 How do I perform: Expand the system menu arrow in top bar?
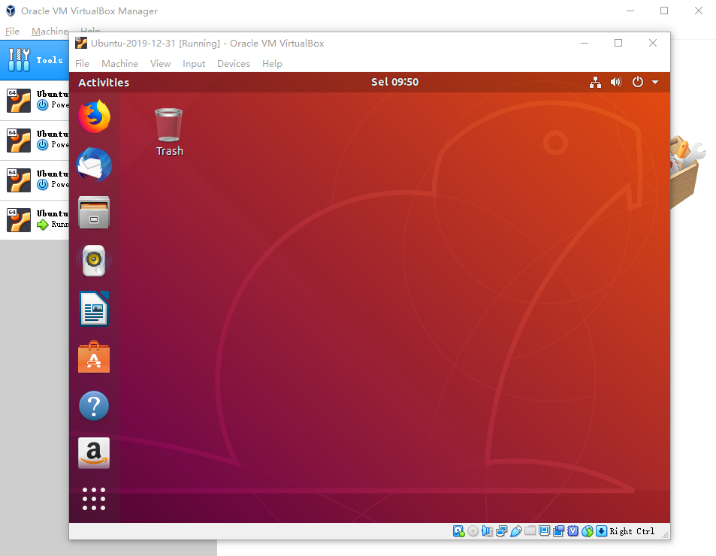coord(655,82)
